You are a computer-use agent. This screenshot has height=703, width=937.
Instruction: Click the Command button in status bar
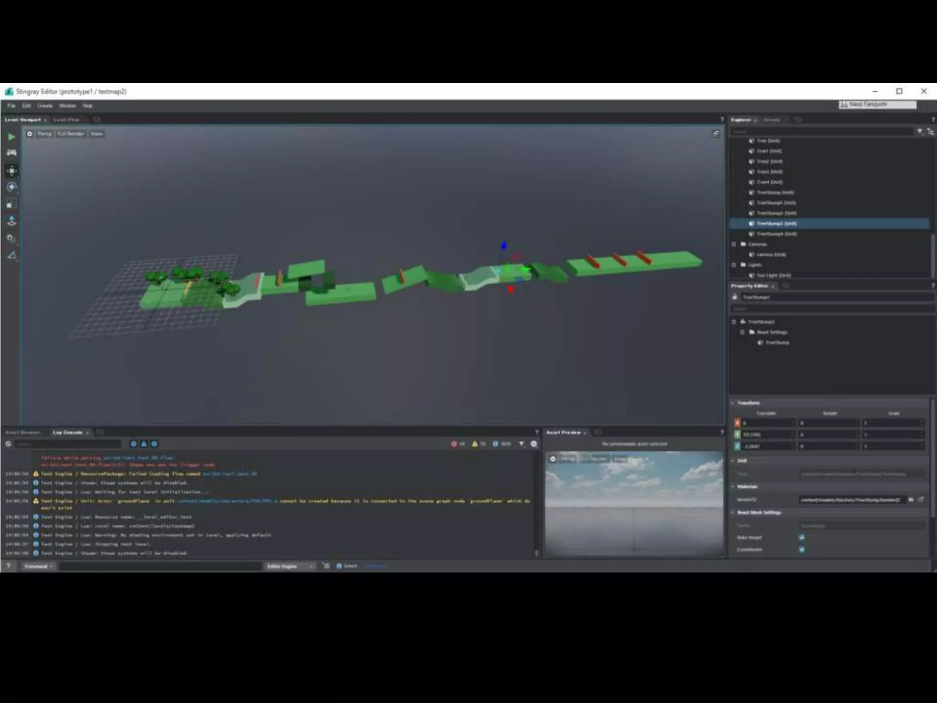[38, 566]
